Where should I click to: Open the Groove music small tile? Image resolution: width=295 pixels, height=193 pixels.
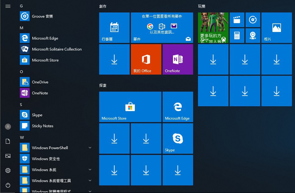253,20
